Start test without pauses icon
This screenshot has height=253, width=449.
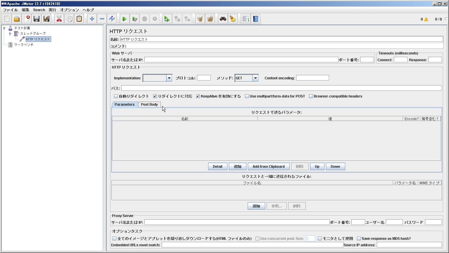(x=134, y=19)
